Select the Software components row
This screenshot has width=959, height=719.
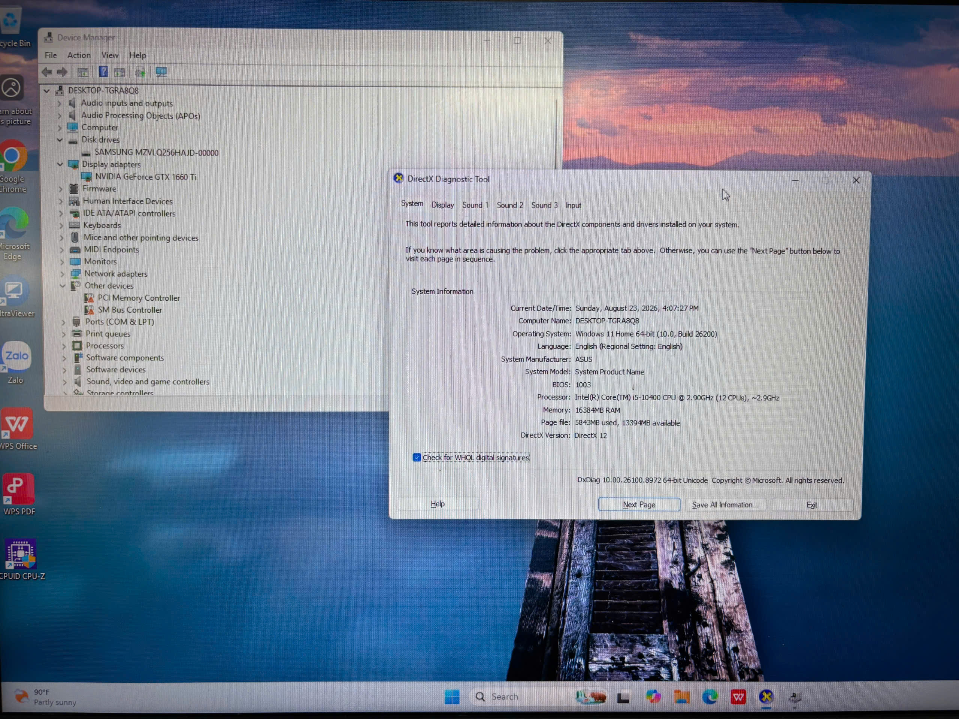click(x=118, y=358)
